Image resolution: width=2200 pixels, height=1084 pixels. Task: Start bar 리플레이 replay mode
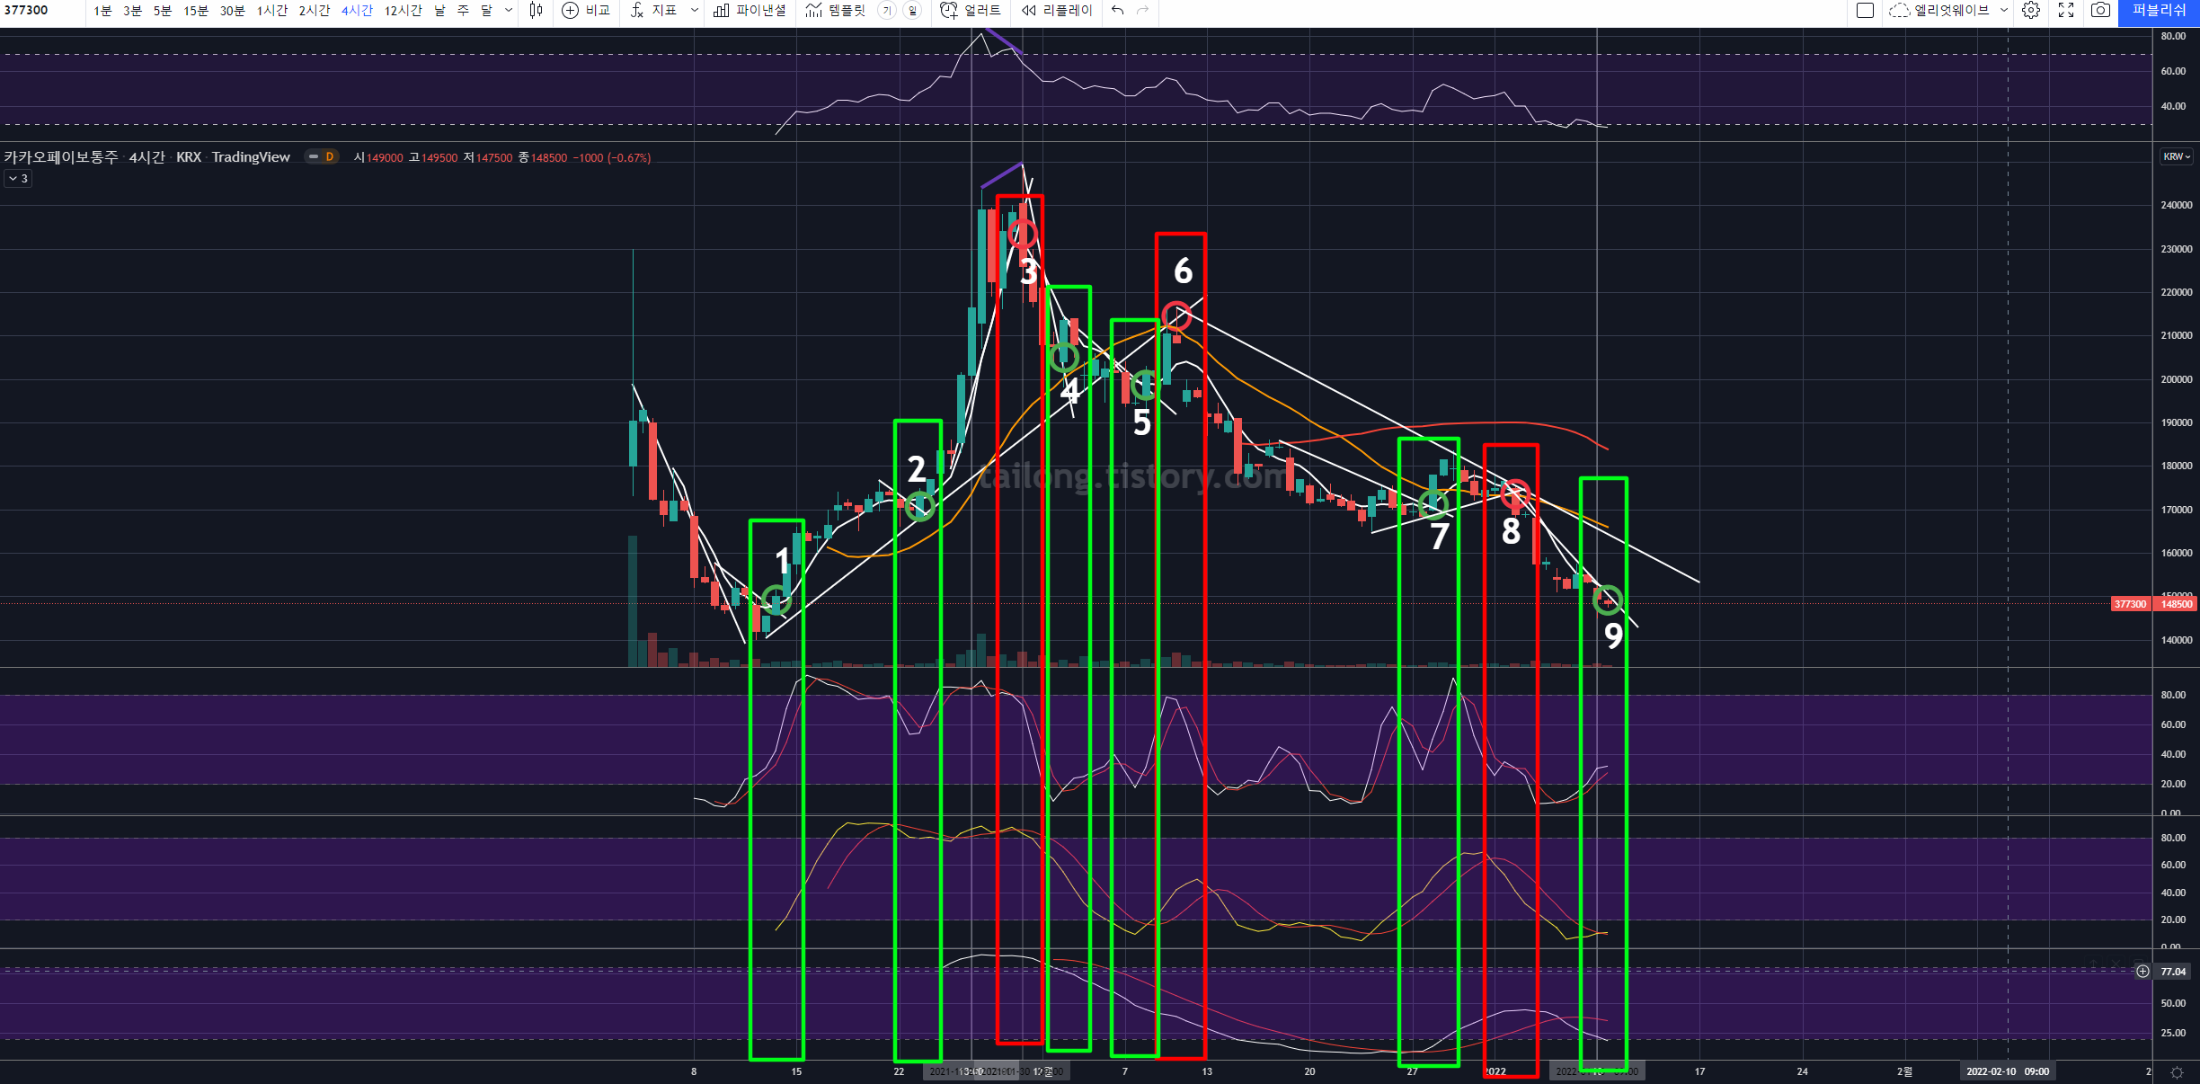click(1057, 11)
